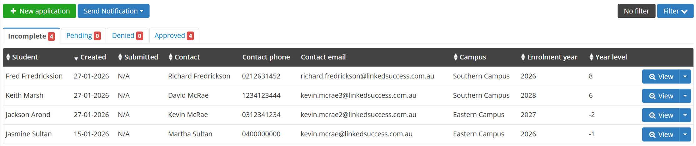This screenshot has height=146, width=696.
Task: Select the Incomplete tab
Action: coord(31,36)
